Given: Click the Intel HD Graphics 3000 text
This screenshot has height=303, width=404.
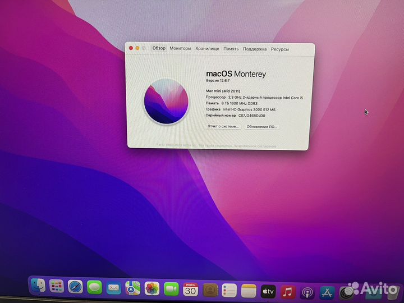Looking at the screenshot, I should pyautogui.click(x=249, y=109).
